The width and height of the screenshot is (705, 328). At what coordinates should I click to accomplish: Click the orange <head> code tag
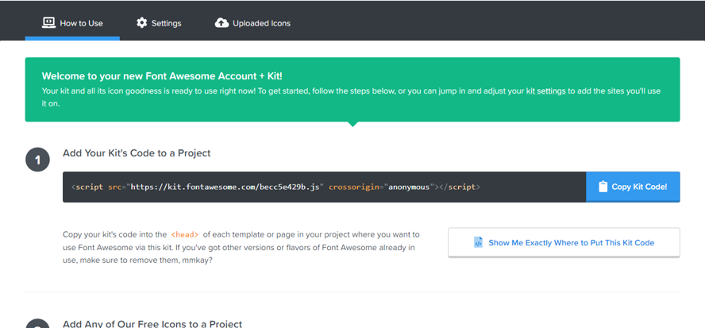pyautogui.click(x=185, y=234)
